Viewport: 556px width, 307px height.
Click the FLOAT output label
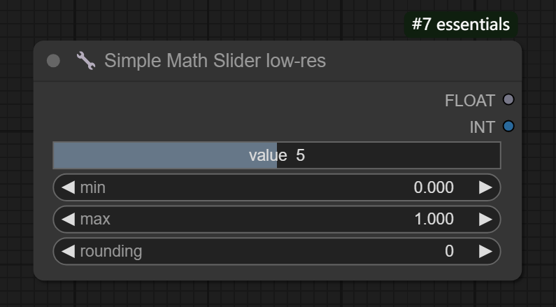(x=469, y=101)
